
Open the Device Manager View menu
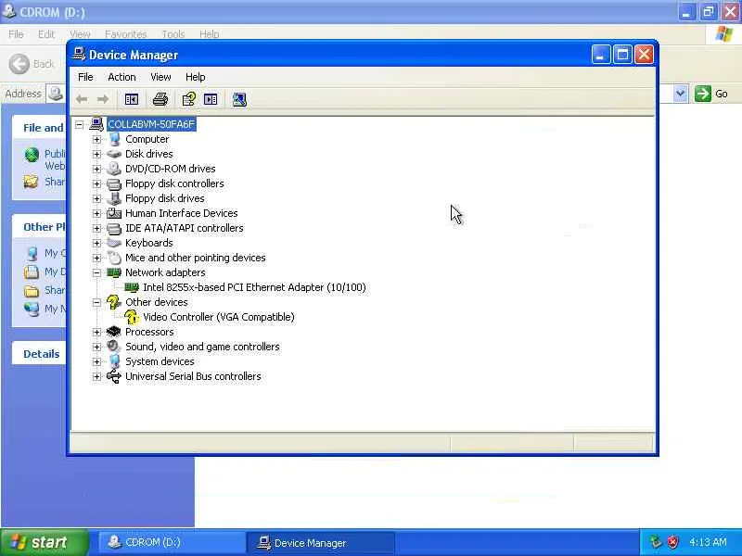click(160, 77)
